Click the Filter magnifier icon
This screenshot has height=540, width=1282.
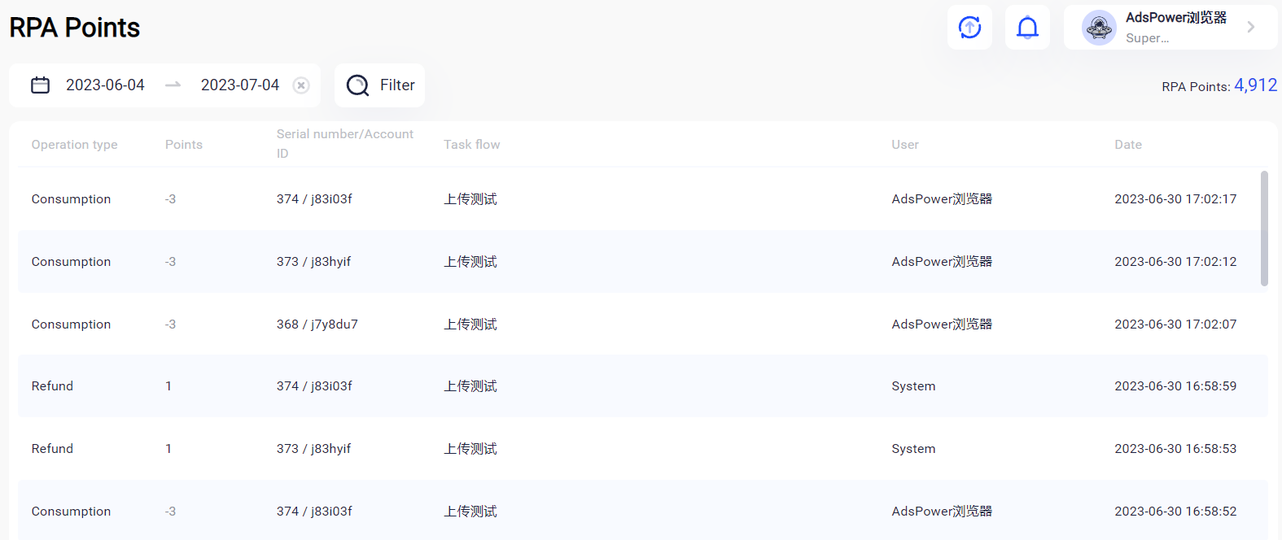[357, 85]
